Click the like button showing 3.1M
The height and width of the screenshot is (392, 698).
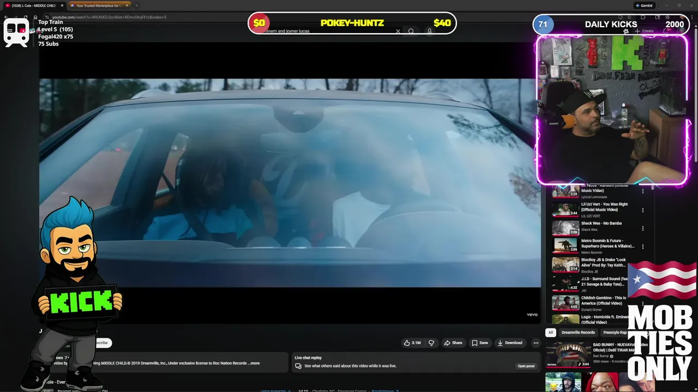[412, 343]
